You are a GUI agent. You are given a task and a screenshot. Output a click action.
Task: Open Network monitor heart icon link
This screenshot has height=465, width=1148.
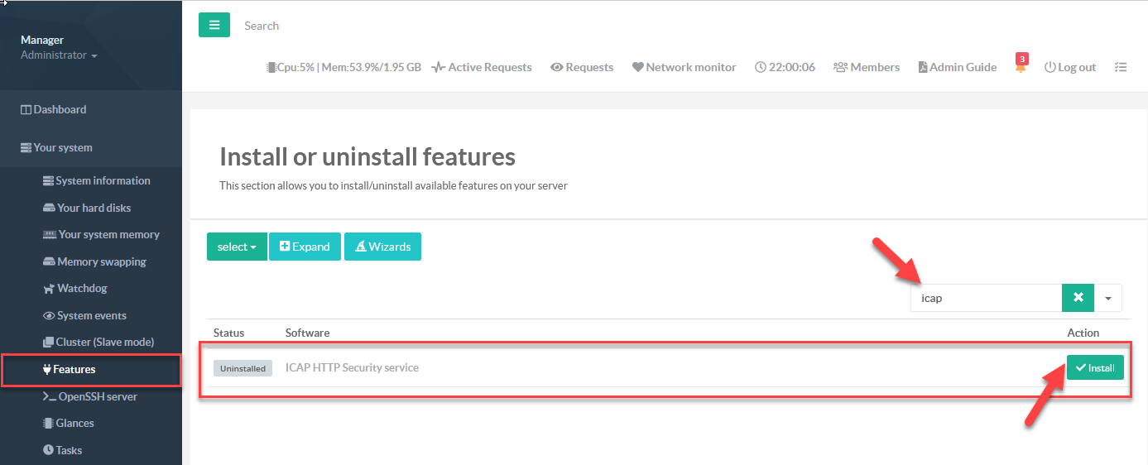click(684, 67)
